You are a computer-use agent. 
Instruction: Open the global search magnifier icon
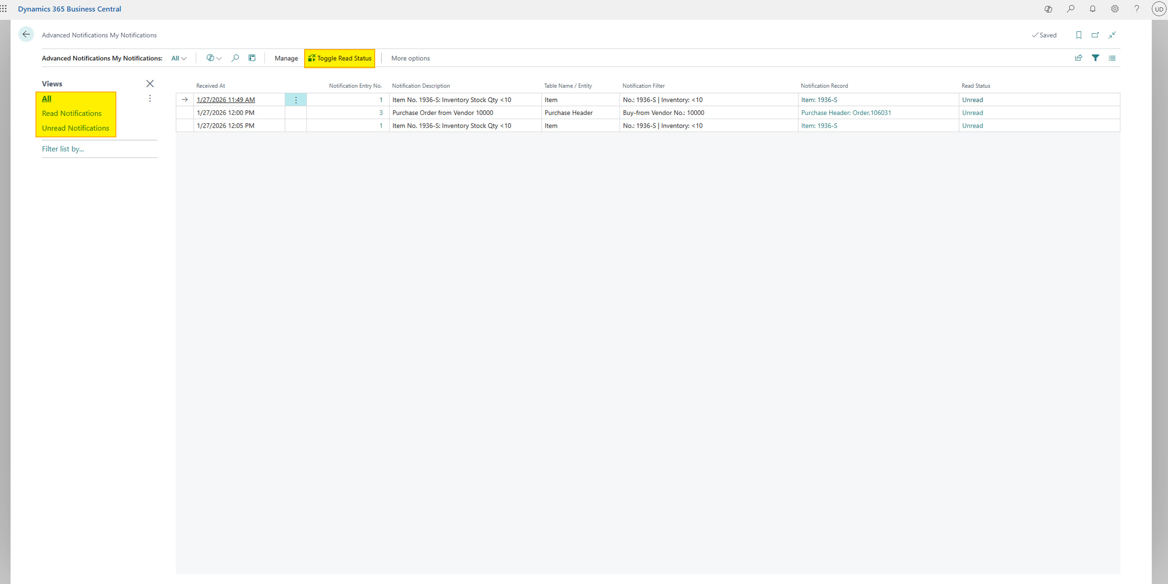[1070, 9]
